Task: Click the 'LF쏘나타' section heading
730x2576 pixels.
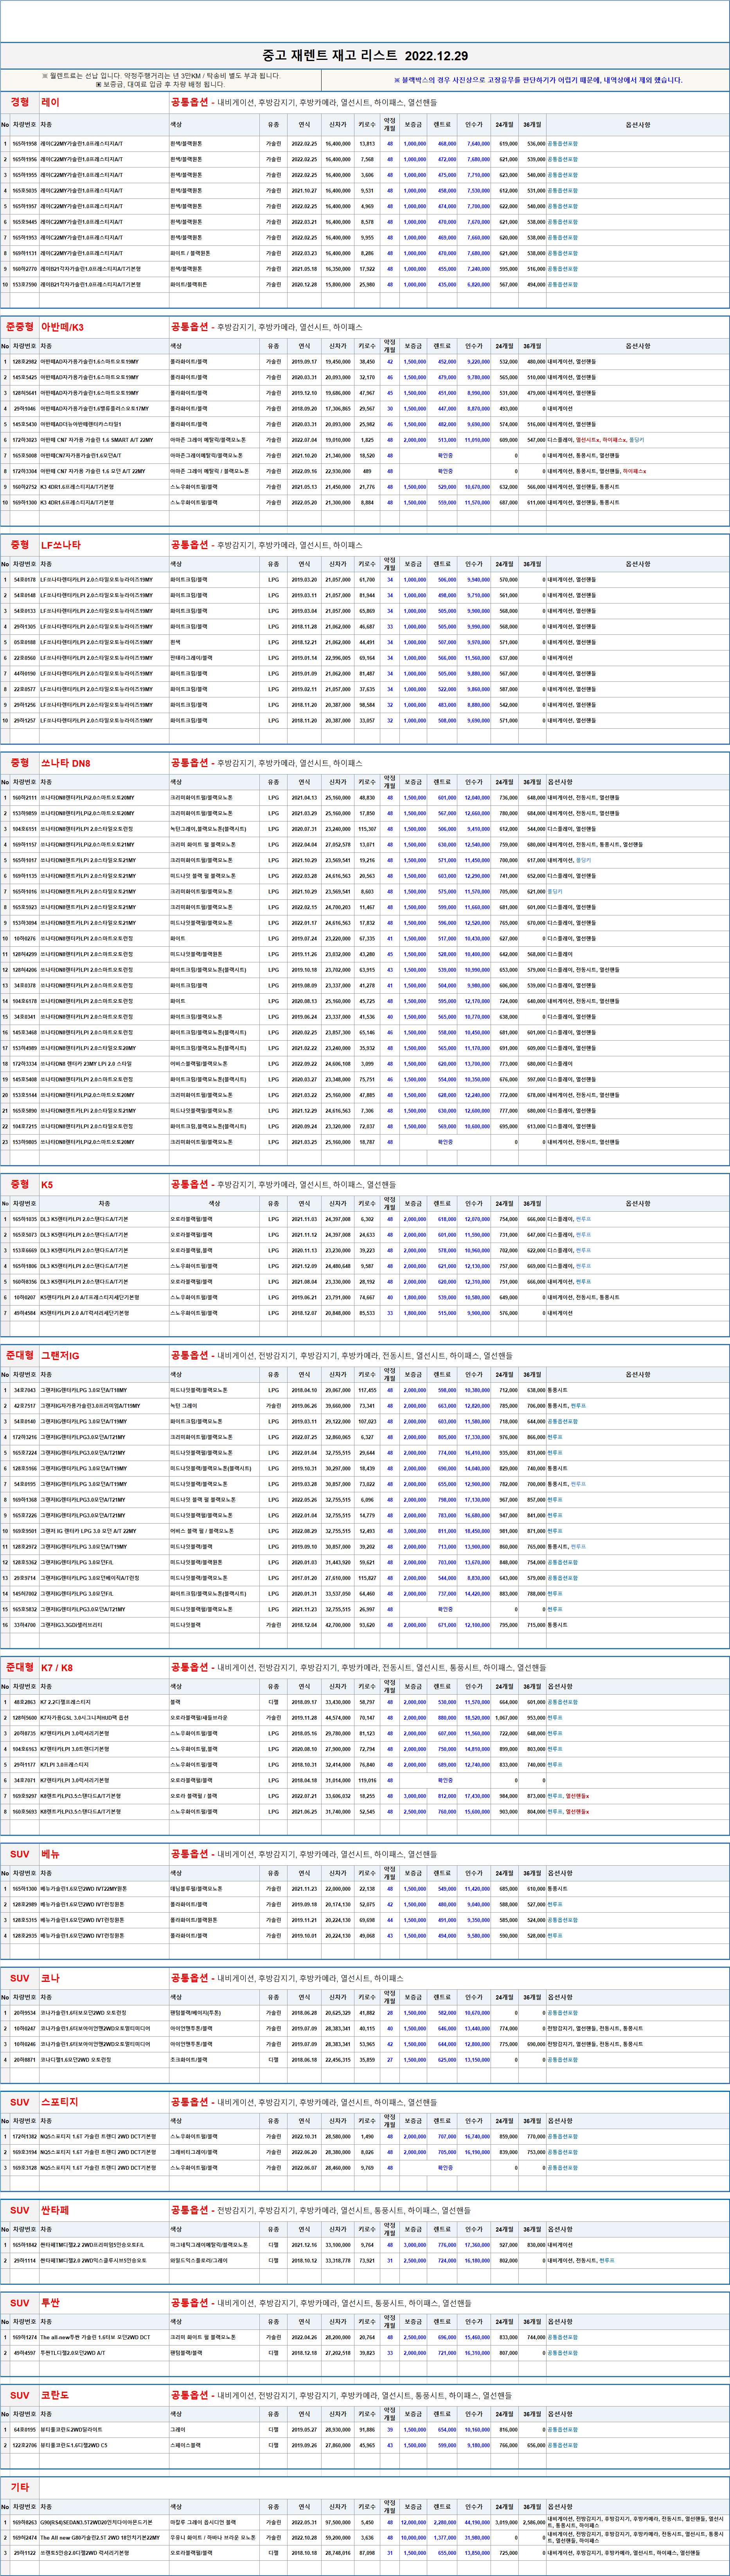Action: click(x=61, y=545)
